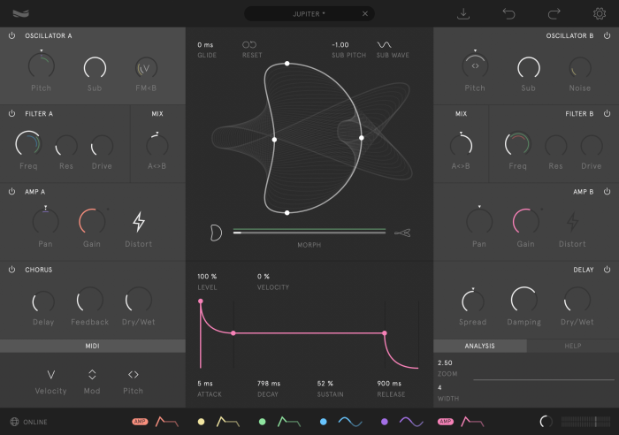Click the Filter B Freq knob

click(x=517, y=144)
